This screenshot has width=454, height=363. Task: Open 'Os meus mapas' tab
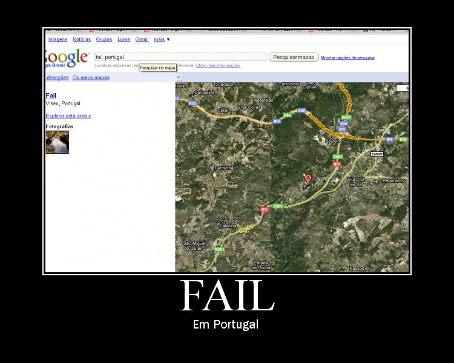pyautogui.click(x=91, y=77)
